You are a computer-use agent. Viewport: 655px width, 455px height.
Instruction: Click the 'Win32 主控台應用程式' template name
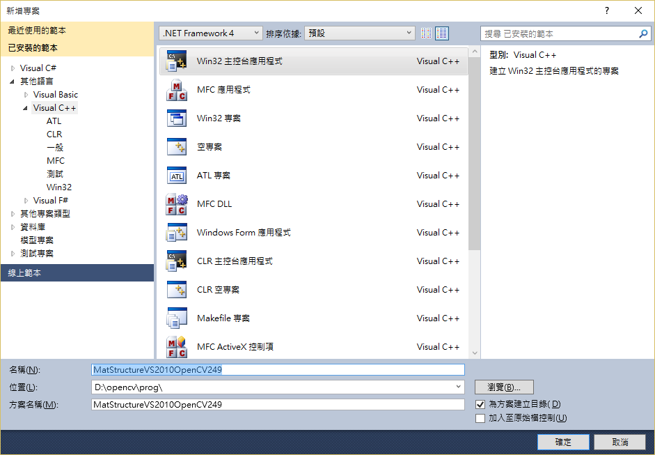239,61
